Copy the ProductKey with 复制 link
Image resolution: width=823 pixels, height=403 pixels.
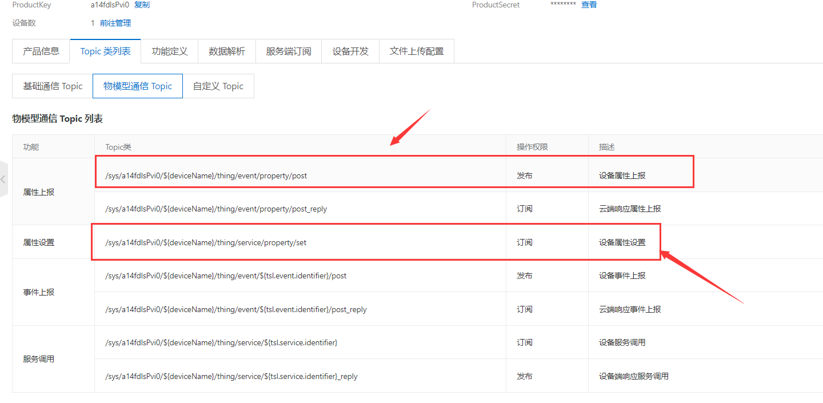point(142,5)
